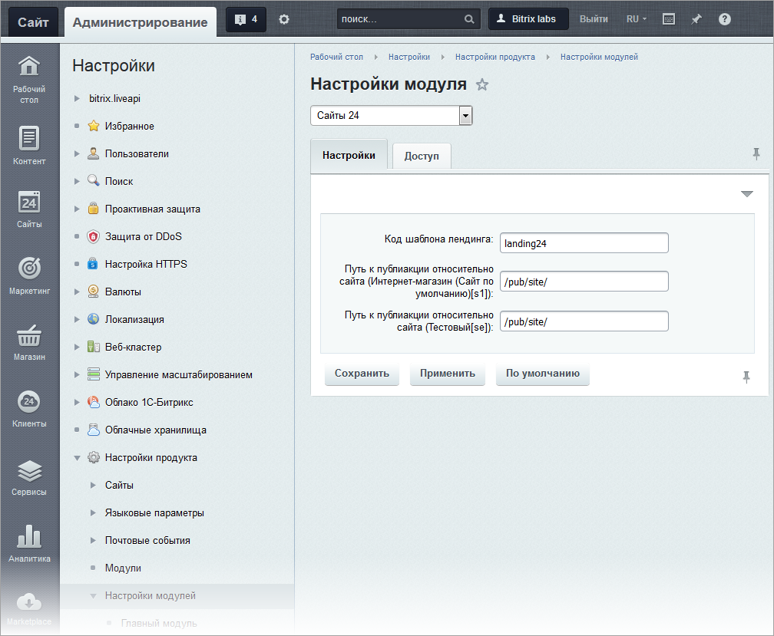The width and height of the screenshot is (774, 636).
Task: Open the Сайты 24 sidebar icon
Action: [x=29, y=209]
